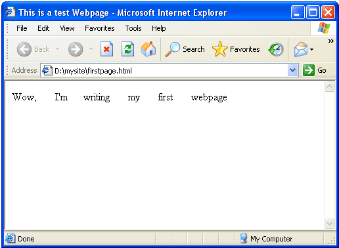339x248 pixels.
Task: Open the History clock icon
Action: pos(276,49)
